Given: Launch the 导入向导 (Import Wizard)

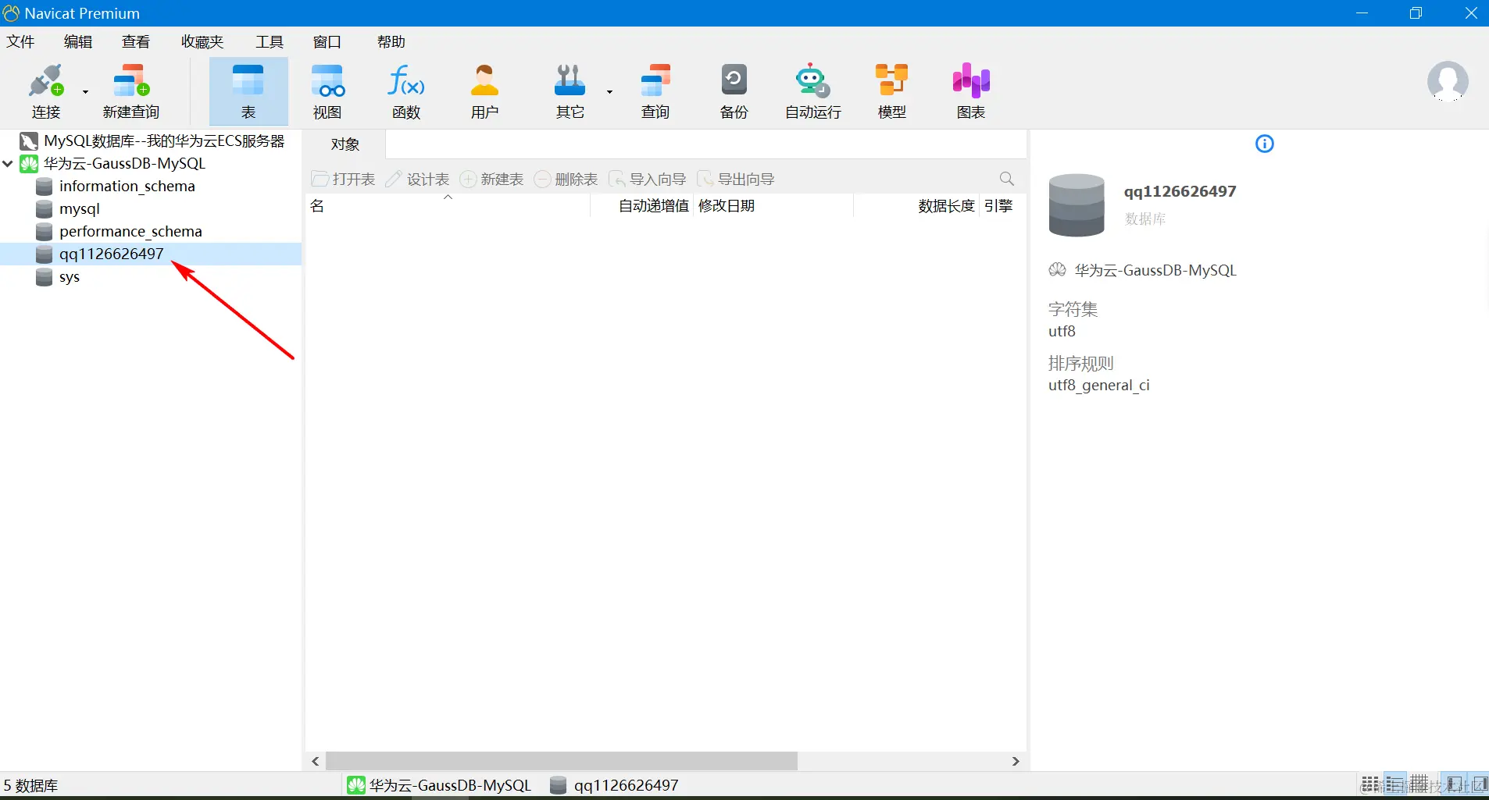Looking at the screenshot, I should pos(648,180).
